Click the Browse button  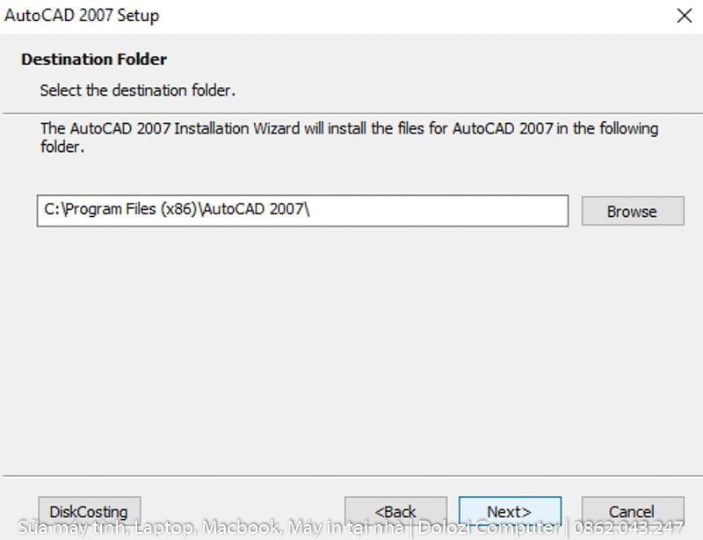pos(632,212)
